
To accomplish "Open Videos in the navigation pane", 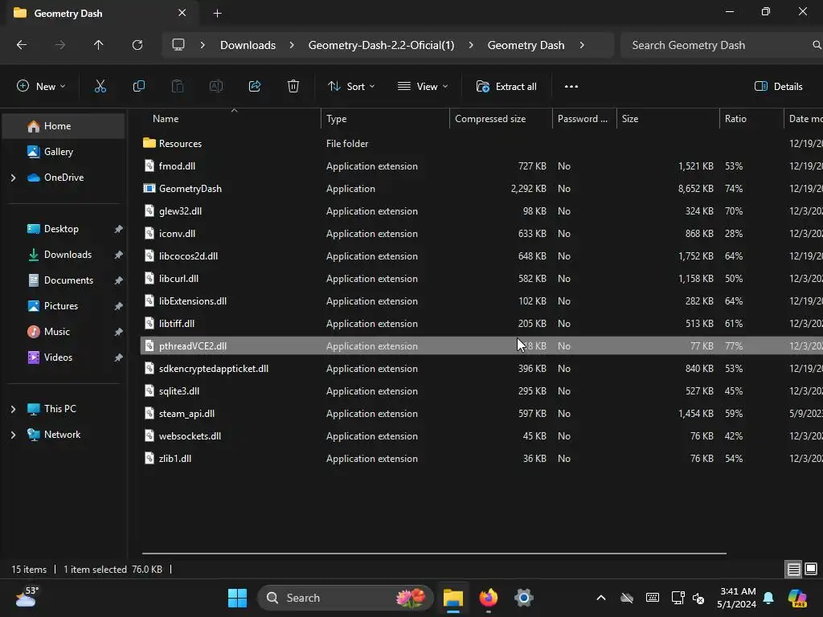I will (63, 358).
